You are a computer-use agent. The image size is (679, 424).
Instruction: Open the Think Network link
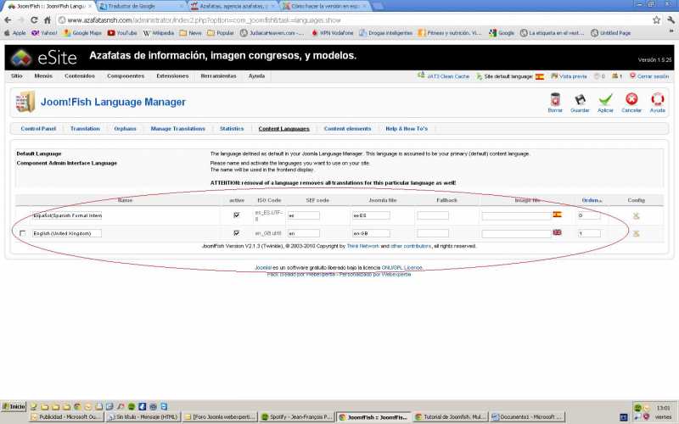pyautogui.click(x=362, y=246)
